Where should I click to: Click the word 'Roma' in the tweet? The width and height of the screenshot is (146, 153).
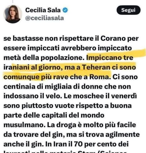[x=99, y=77]
